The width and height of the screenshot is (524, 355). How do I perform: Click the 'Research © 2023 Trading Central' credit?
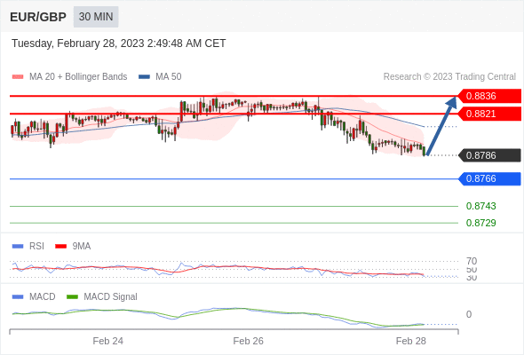449,77
